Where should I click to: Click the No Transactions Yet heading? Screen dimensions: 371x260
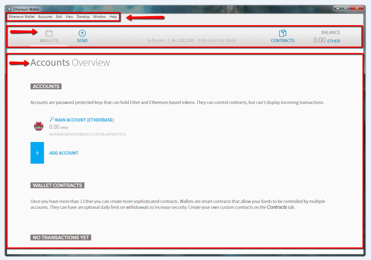[61, 237]
